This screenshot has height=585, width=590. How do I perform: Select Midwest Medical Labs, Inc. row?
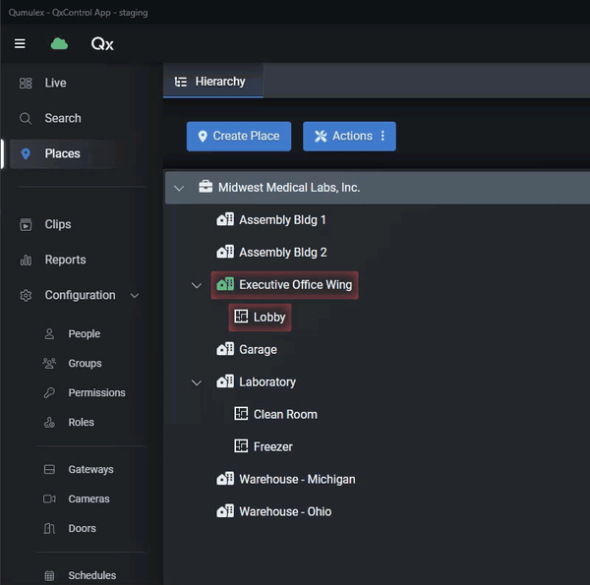pos(378,188)
